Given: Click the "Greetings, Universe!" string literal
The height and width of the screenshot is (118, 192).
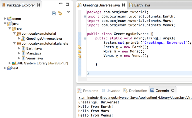Looking at the screenshot, I should pyautogui.click(x=165, y=43).
